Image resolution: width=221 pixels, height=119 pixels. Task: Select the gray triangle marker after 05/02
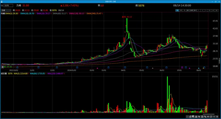click(153, 68)
